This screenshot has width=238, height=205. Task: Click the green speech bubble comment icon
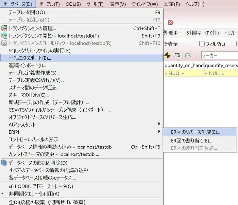(188, 55)
